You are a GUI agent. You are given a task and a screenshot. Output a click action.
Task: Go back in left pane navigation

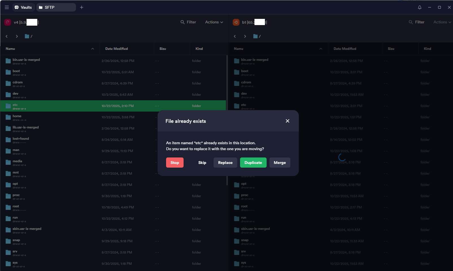point(7,36)
